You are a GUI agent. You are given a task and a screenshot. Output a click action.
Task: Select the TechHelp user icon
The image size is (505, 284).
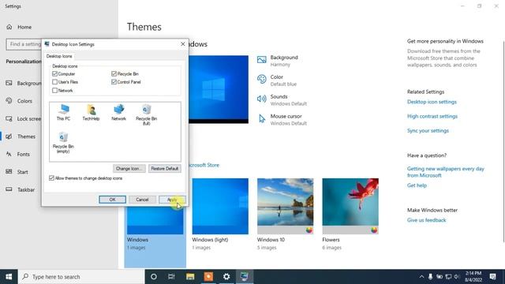click(91, 112)
